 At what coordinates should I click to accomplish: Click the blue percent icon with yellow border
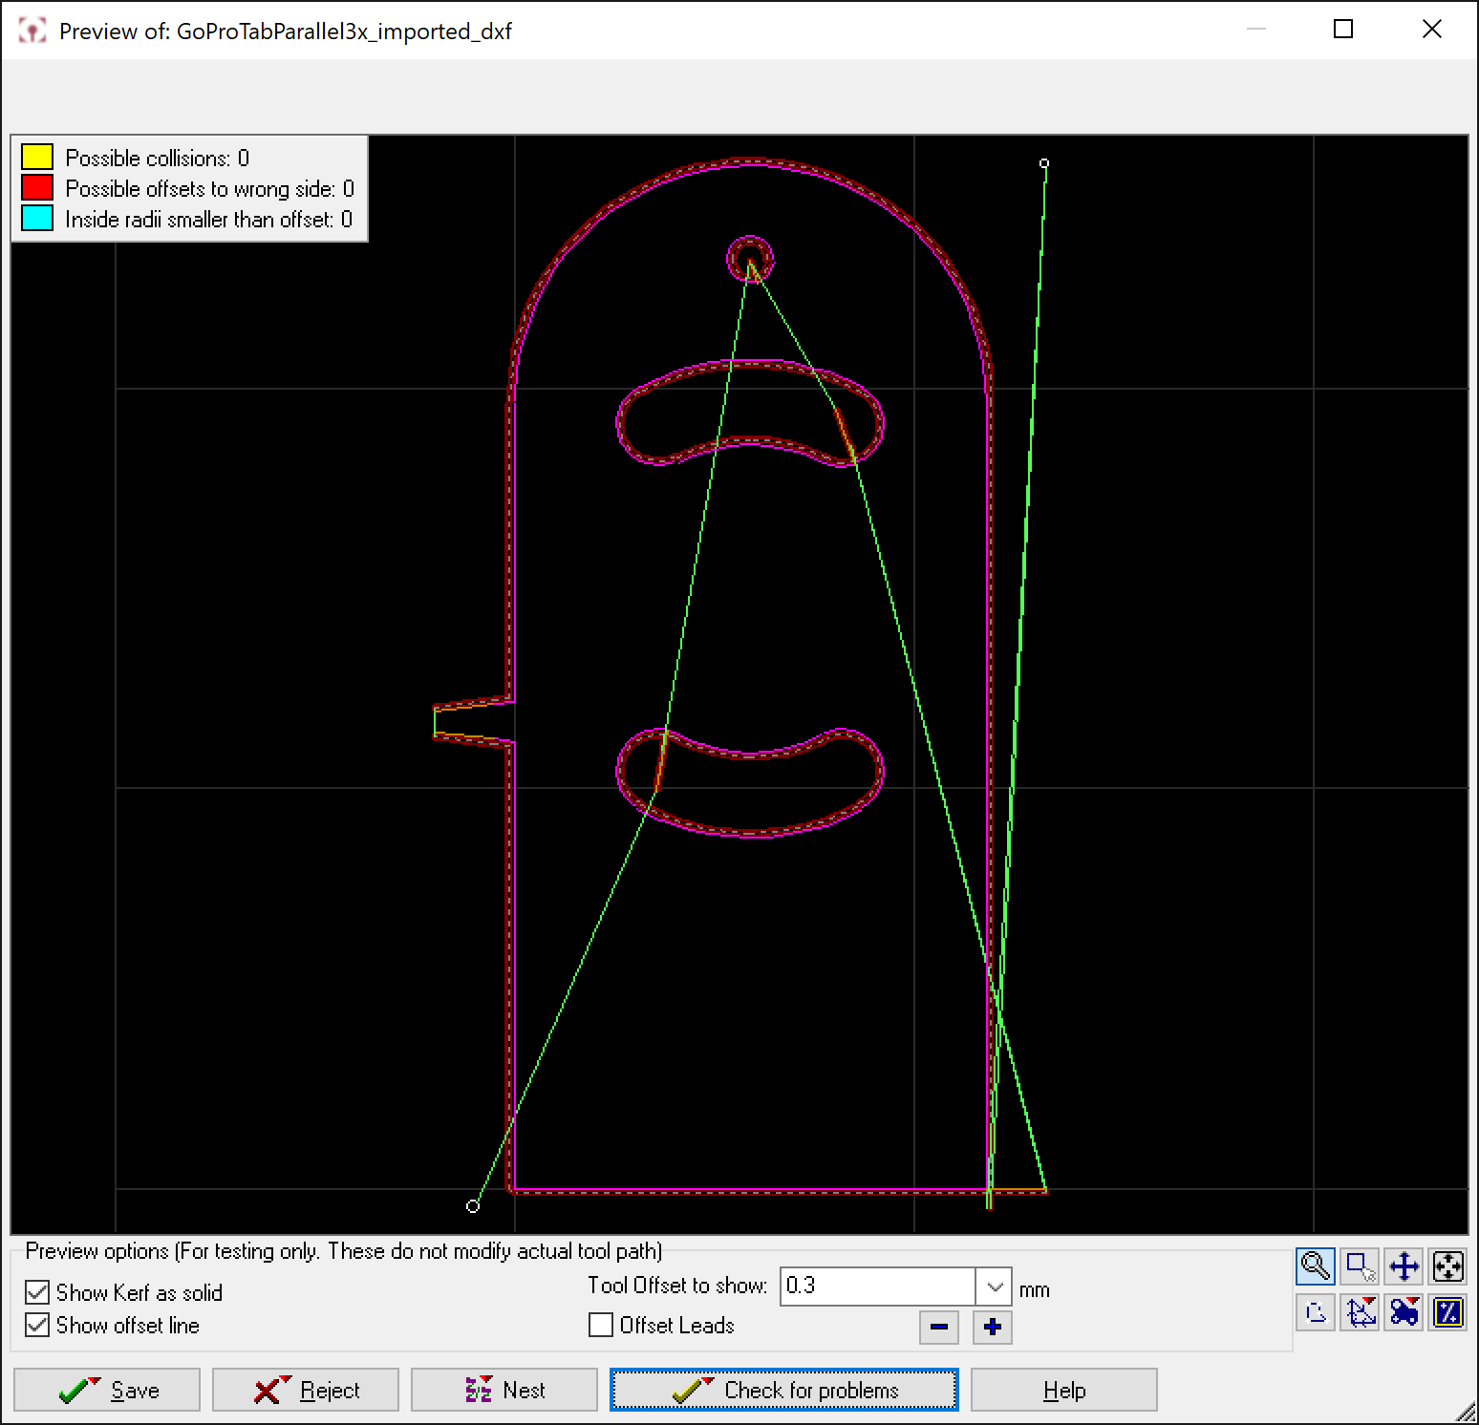tap(1448, 1312)
